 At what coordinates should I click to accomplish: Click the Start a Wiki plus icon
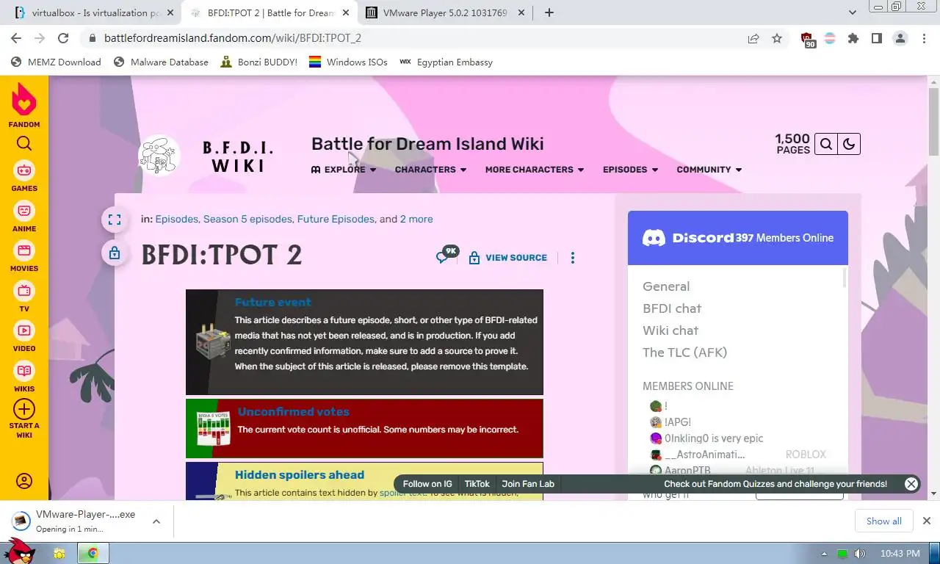click(24, 409)
